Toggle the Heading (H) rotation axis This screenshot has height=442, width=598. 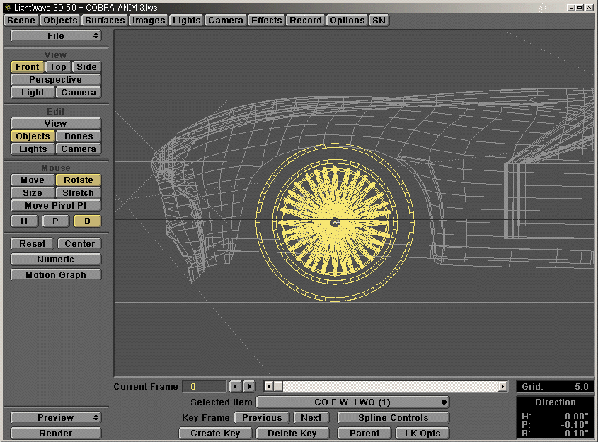(x=23, y=221)
